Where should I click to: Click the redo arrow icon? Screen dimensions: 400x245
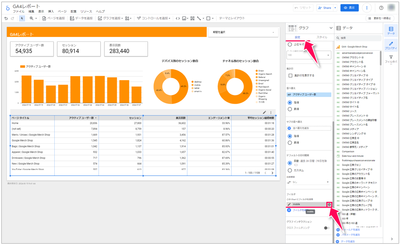(x=12, y=18)
